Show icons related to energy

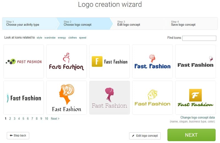62,38
